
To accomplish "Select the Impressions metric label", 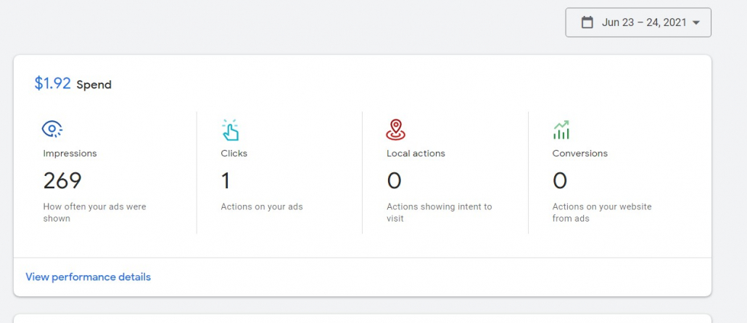I will click(x=70, y=154).
